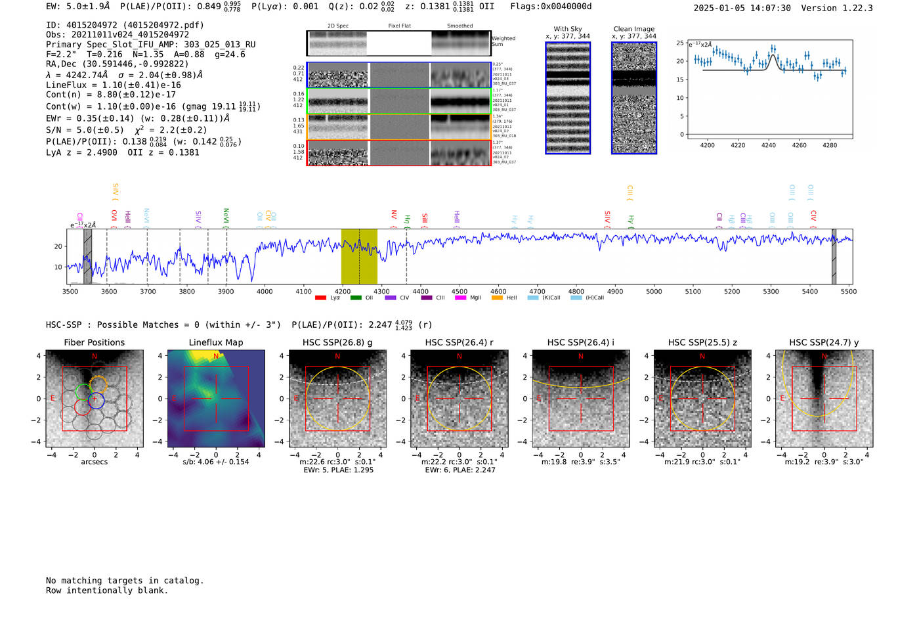This screenshot has height=626, width=919.
Task: Click the hatched gray band near 3550 Å
Action: [x=87, y=256]
